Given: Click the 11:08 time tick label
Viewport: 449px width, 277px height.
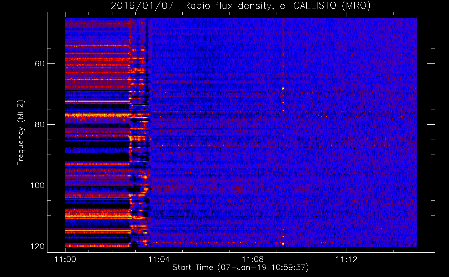Looking at the screenshot, I should [253, 260].
